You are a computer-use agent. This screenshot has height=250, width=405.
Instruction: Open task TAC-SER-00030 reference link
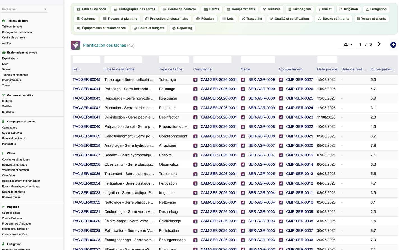(86, 221)
